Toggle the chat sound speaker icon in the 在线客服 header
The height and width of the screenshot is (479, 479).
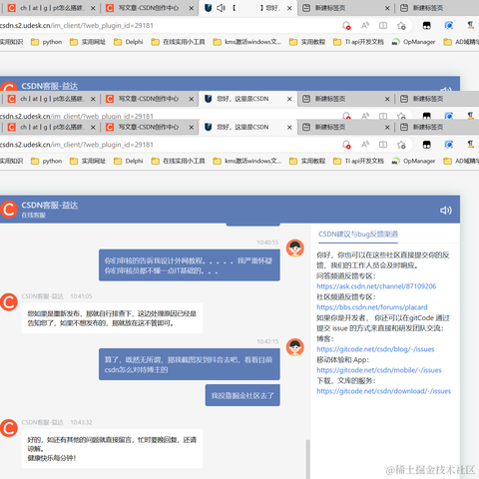coord(446,211)
